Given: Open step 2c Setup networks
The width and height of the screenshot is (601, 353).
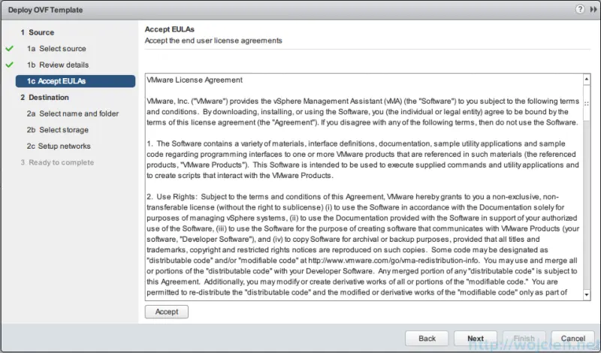Looking at the screenshot, I should pos(59,146).
